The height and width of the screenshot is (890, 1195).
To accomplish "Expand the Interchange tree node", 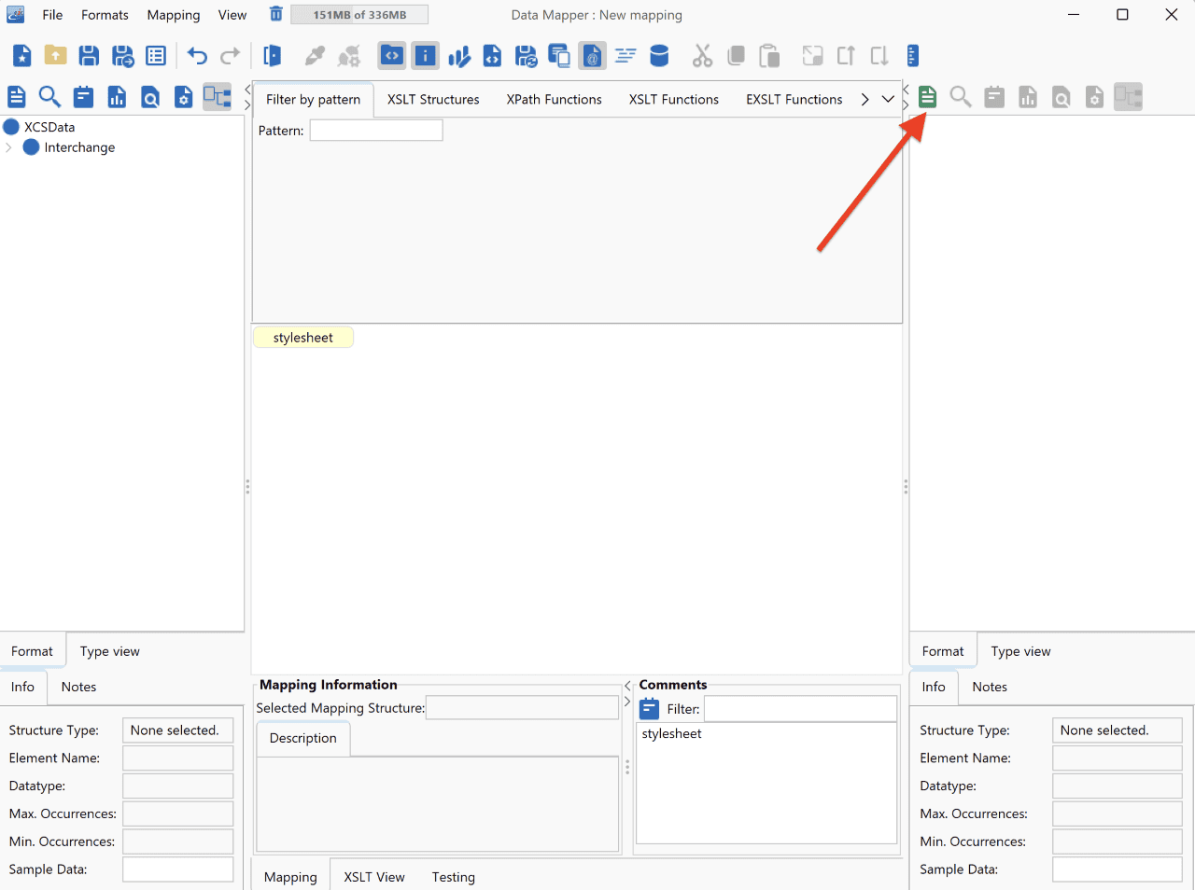I will (9, 147).
